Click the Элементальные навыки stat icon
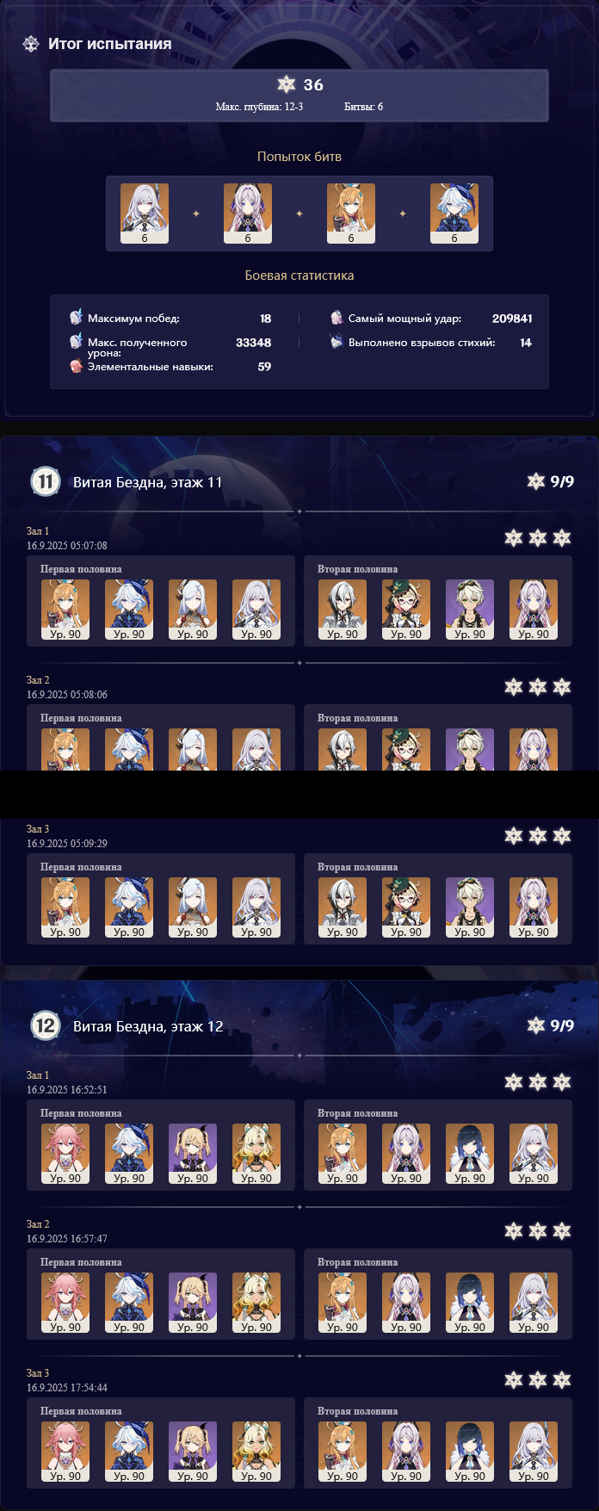Image resolution: width=599 pixels, height=1511 pixels. click(76, 367)
